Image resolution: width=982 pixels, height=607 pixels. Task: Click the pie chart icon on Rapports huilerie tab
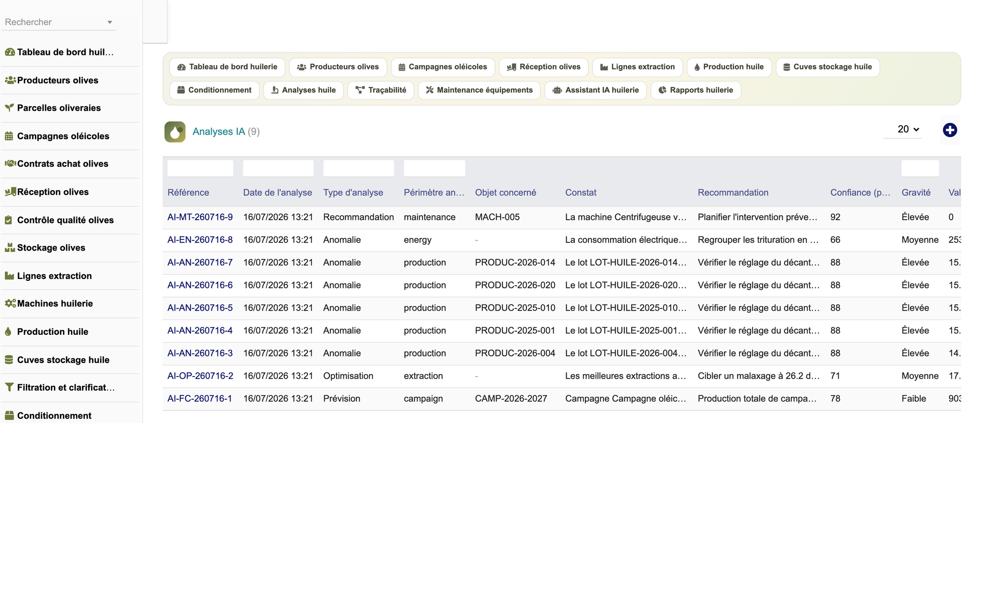[x=663, y=90]
